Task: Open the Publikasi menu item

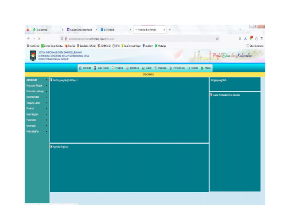Action: tap(160, 68)
